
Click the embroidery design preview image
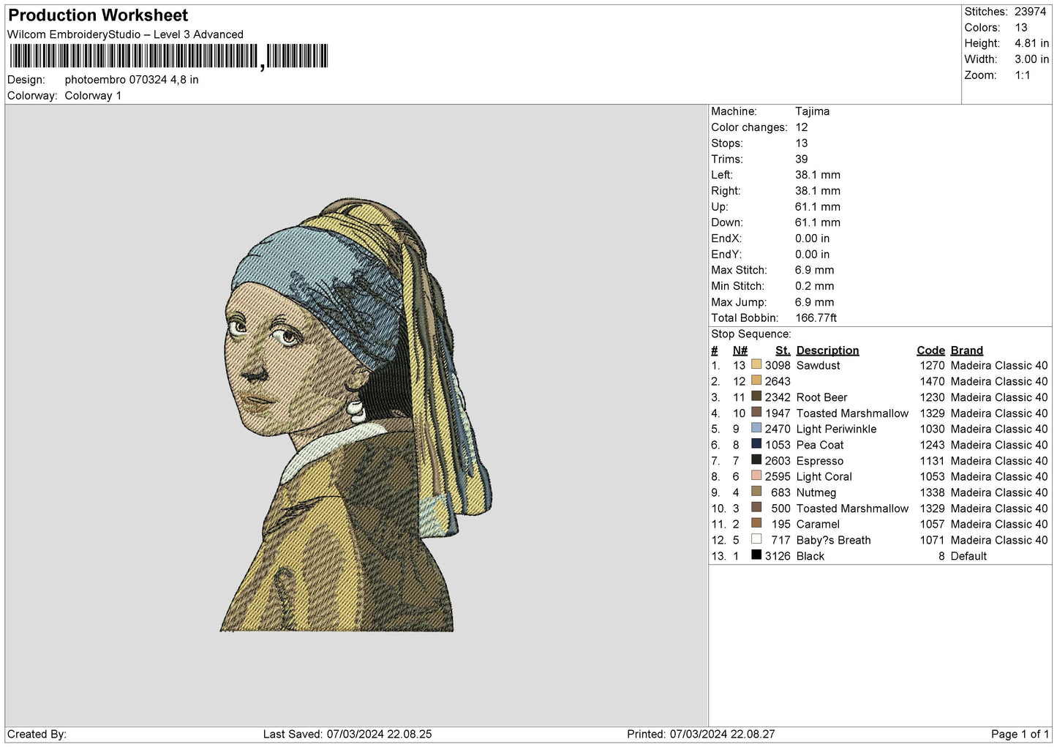coord(356,415)
